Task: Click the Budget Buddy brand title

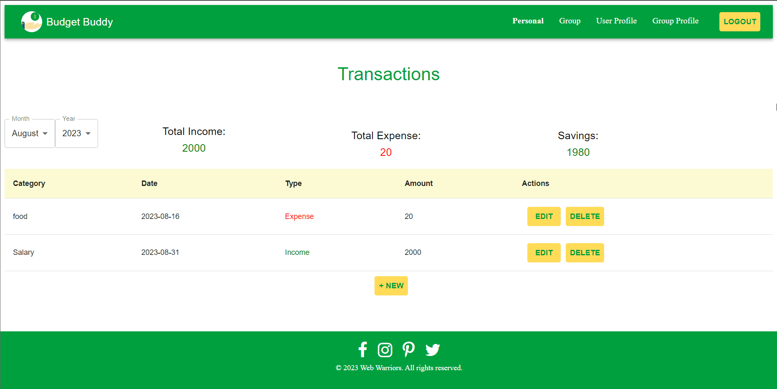Action: click(79, 22)
